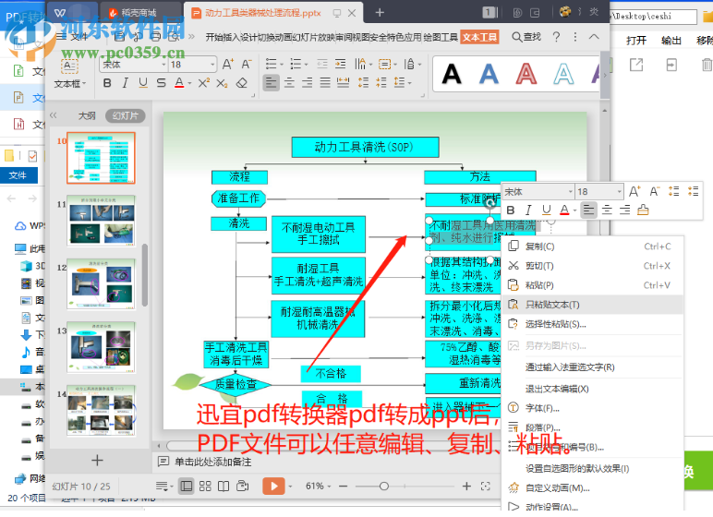Justify text alignment
713x517 pixels.
click(325, 83)
